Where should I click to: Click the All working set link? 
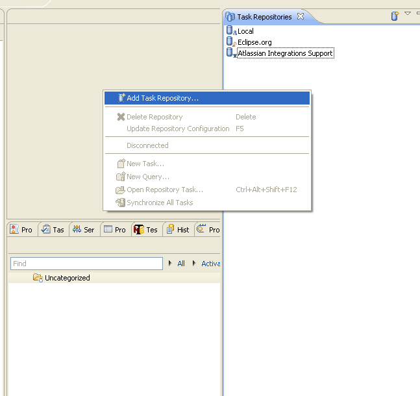181,264
